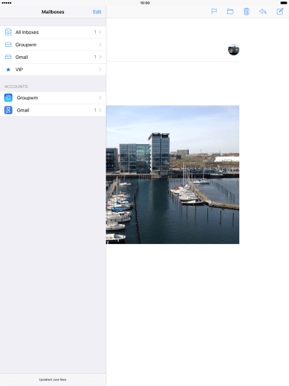Open All Inboxes mailbox
289x386 pixels.
tap(53, 32)
